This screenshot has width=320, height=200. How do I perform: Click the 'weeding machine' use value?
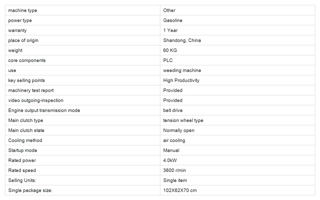(x=182, y=70)
